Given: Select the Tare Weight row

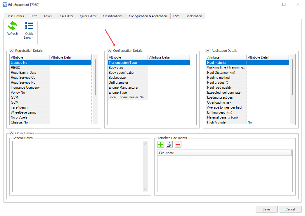Looking at the screenshot, I should (51, 107).
